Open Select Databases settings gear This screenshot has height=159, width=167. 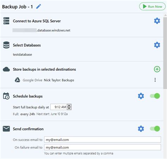point(157,45)
